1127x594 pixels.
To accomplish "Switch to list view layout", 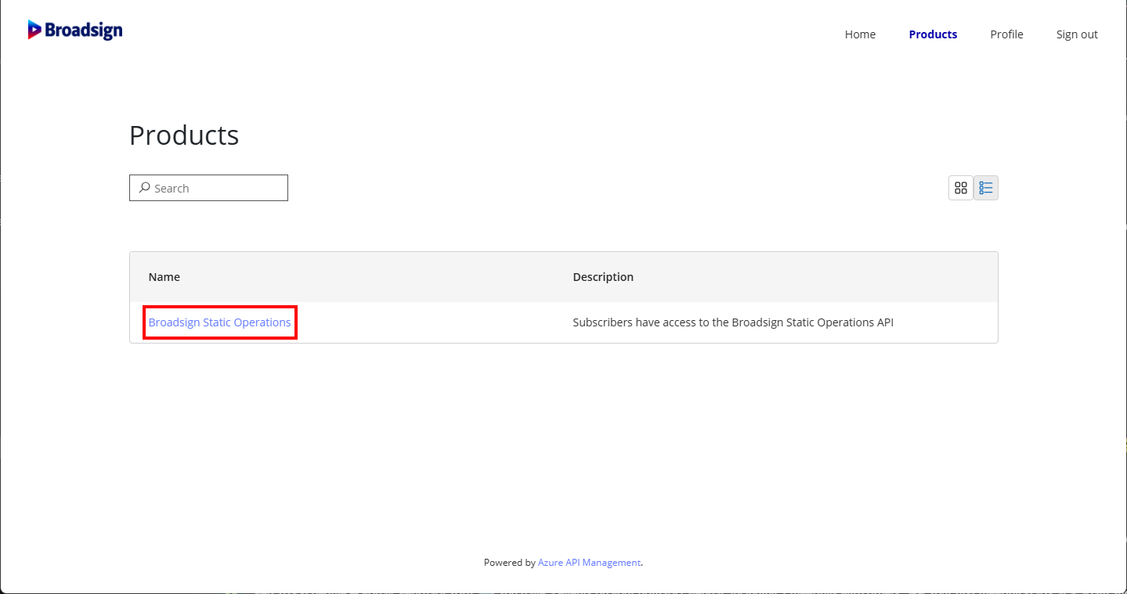I will (986, 188).
